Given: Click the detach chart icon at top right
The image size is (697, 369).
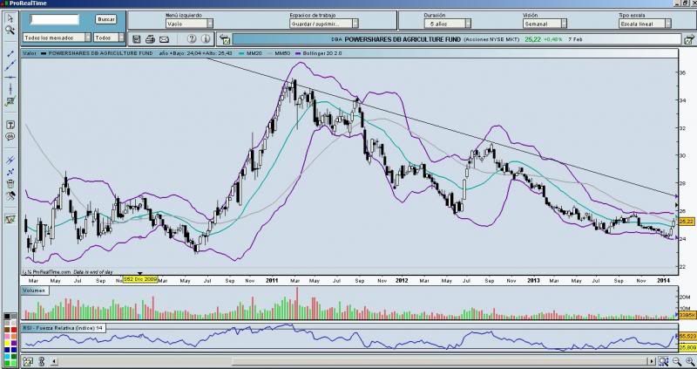Looking at the screenshot, I should click(689, 40).
